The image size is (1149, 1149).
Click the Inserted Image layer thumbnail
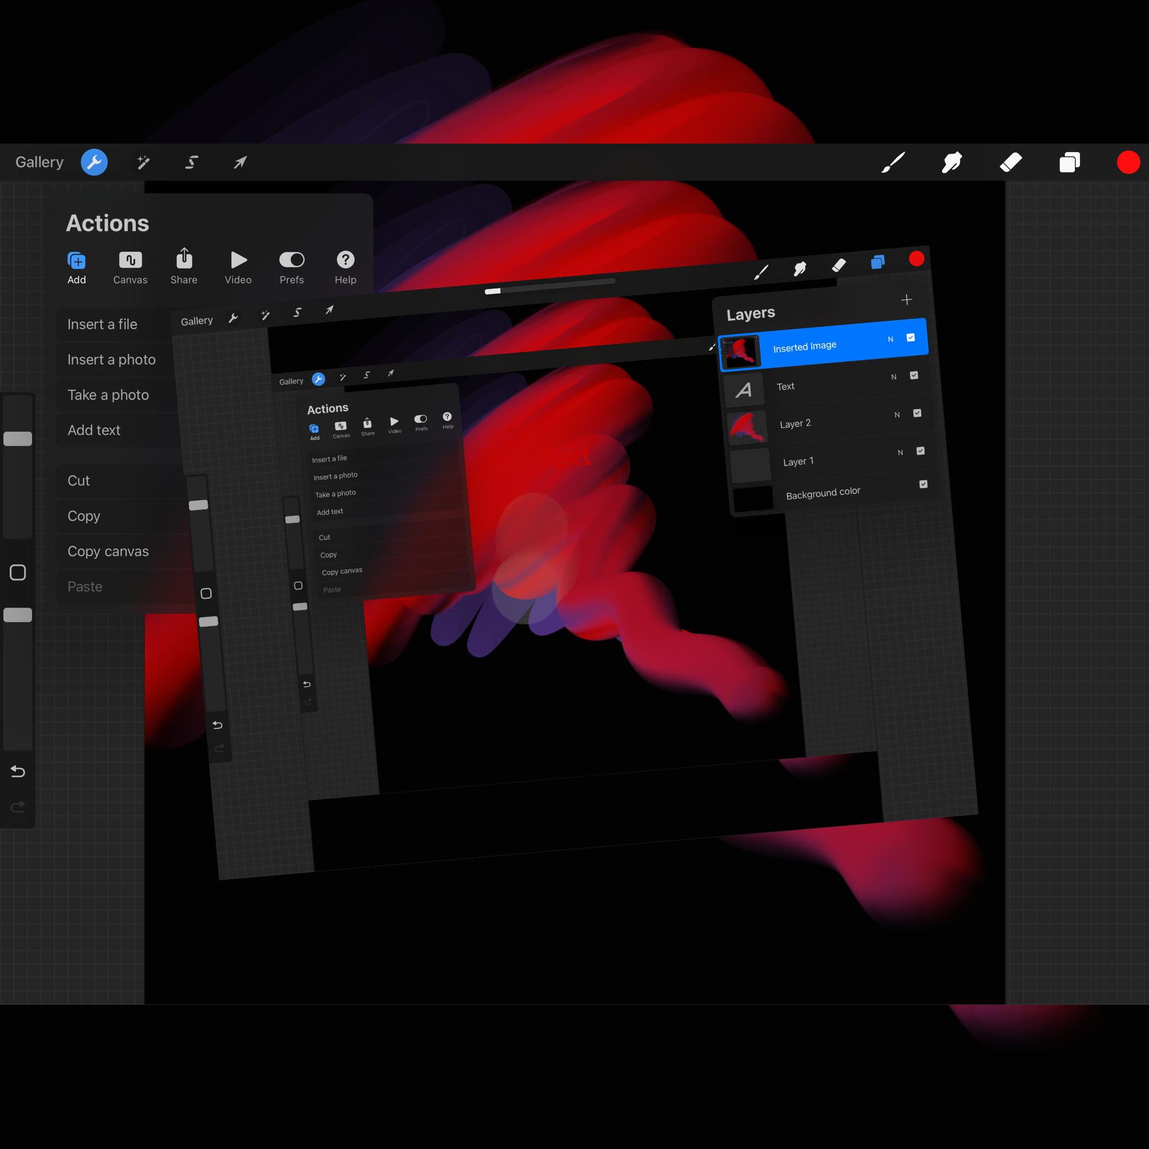click(741, 352)
